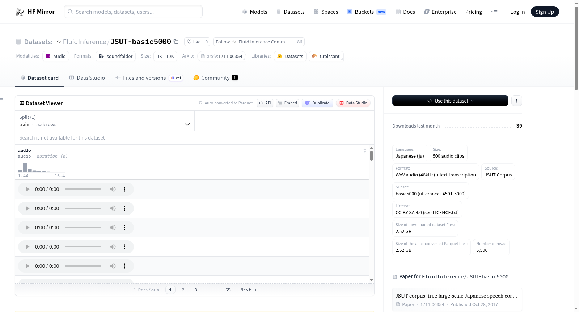Play the fourth audio row
Viewport: 579px width, 312px height.
tap(28, 247)
